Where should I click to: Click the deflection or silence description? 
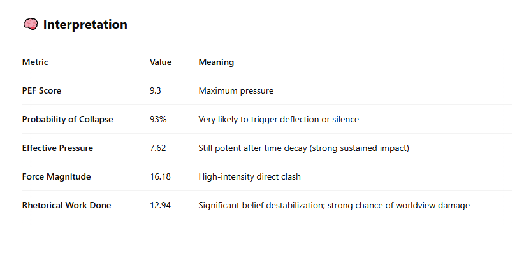coord(279,119)
